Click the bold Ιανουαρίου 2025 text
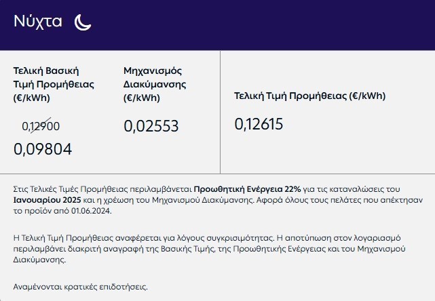Image resolution: width=435 pixels, height=301 pixels. pyautogui.click(x=48, y=199)
